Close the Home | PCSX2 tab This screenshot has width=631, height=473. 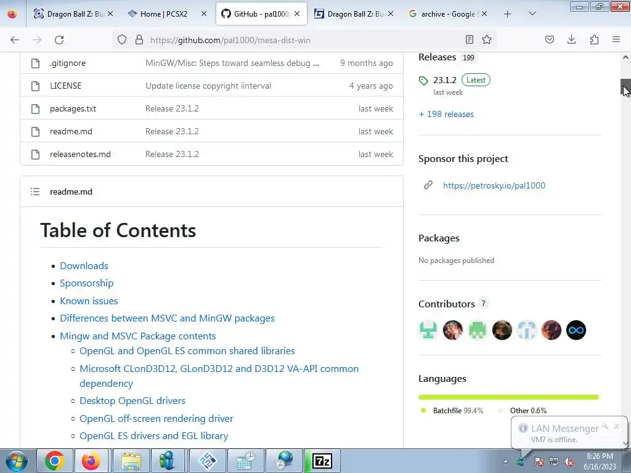pyautogui.click(x=204, y=14)
